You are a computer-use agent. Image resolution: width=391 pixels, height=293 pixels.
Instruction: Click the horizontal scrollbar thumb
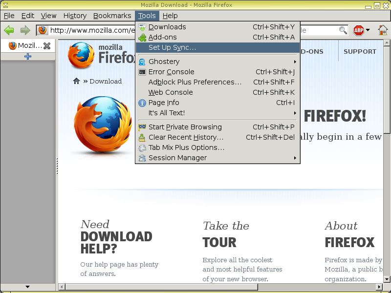click(162, 287)
